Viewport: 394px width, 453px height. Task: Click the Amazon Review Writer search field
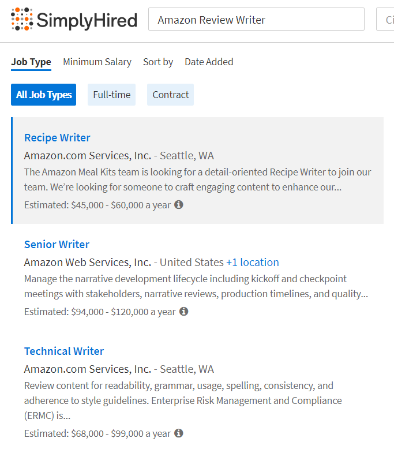point(256,19)
